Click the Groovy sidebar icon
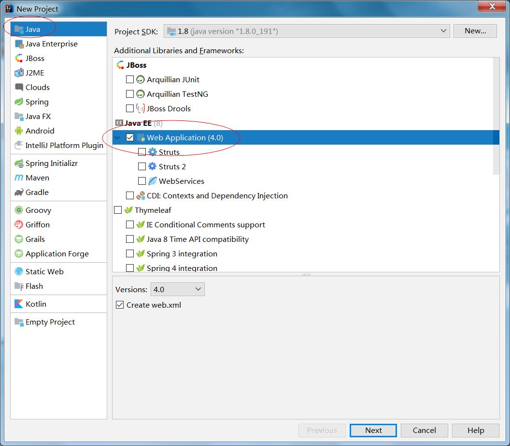The width and height of the screenshot is (510, 446). (18, 210)
